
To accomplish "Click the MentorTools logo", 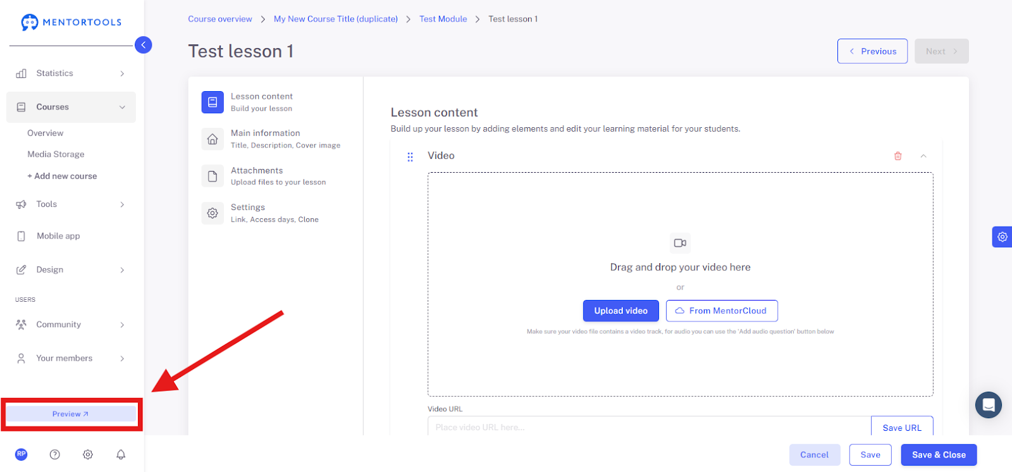I will [x=71, y=22].
